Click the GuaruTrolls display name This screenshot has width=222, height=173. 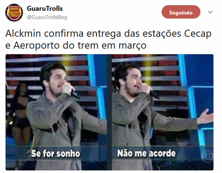[x=45, y=9]
